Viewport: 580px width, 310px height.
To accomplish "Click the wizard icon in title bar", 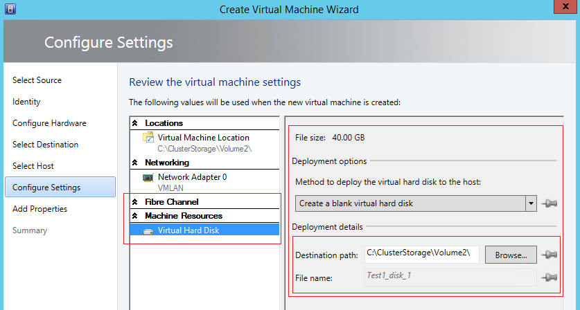I will pos(10,8).
